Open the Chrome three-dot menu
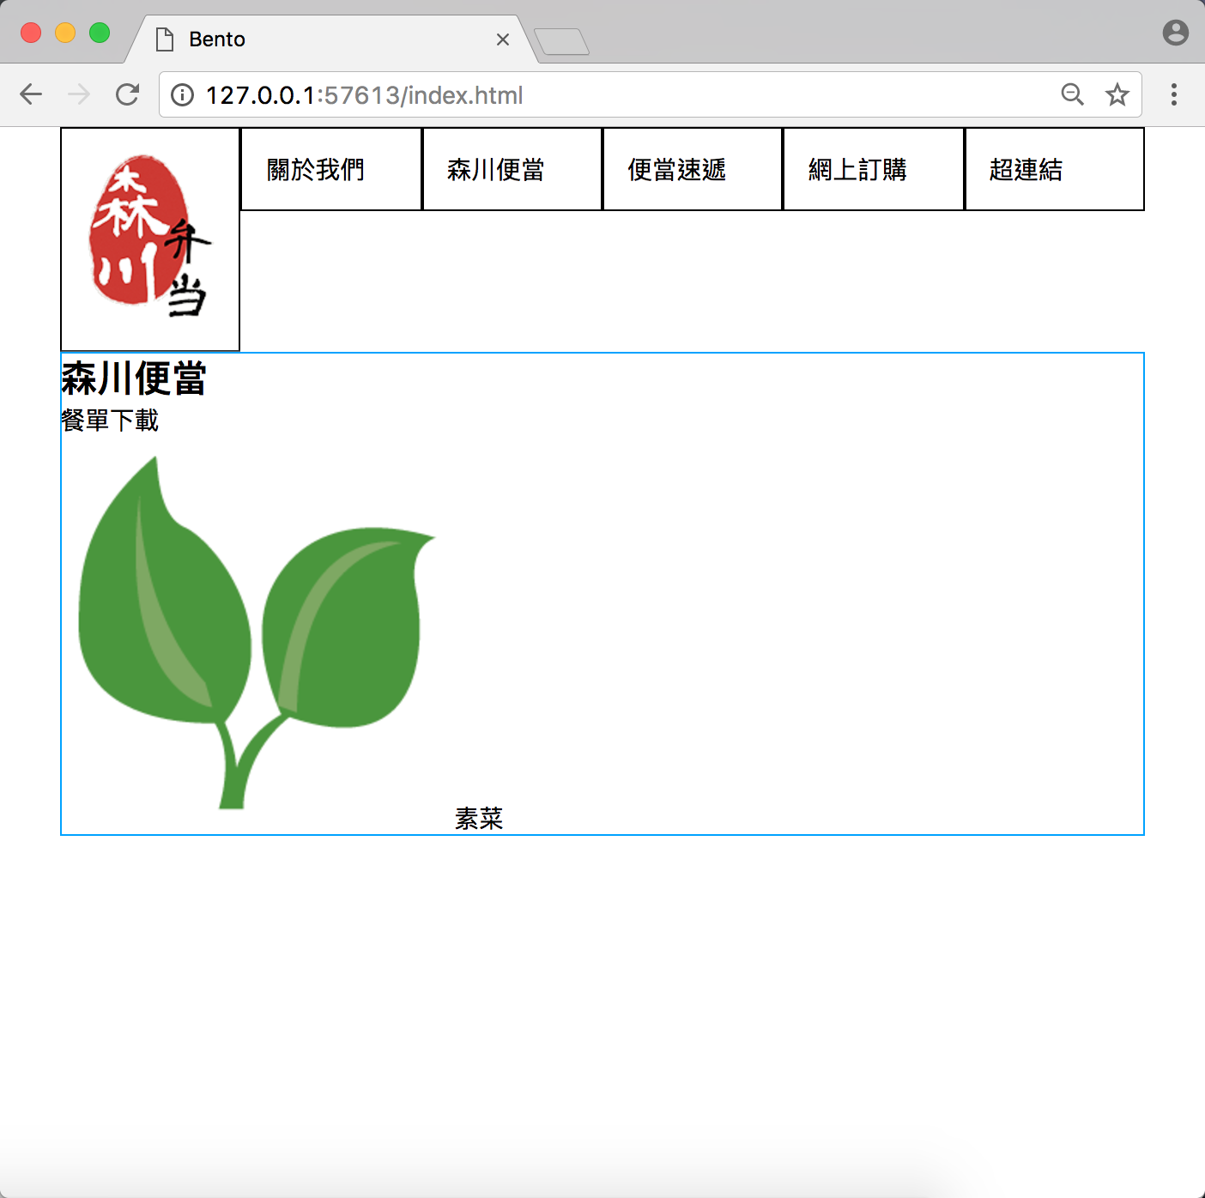The height and width of the screenshot is (1198, 1205). pos(1173,94)
